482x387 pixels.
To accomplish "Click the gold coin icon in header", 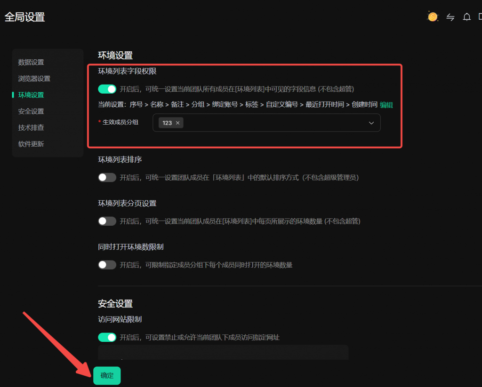I will point(433,16).
